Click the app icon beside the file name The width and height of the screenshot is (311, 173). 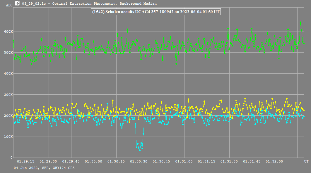coord(17,3)
